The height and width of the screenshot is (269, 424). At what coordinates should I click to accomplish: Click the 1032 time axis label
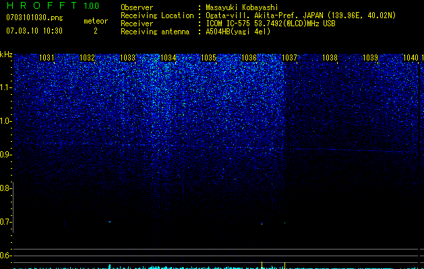coord(88,58)
